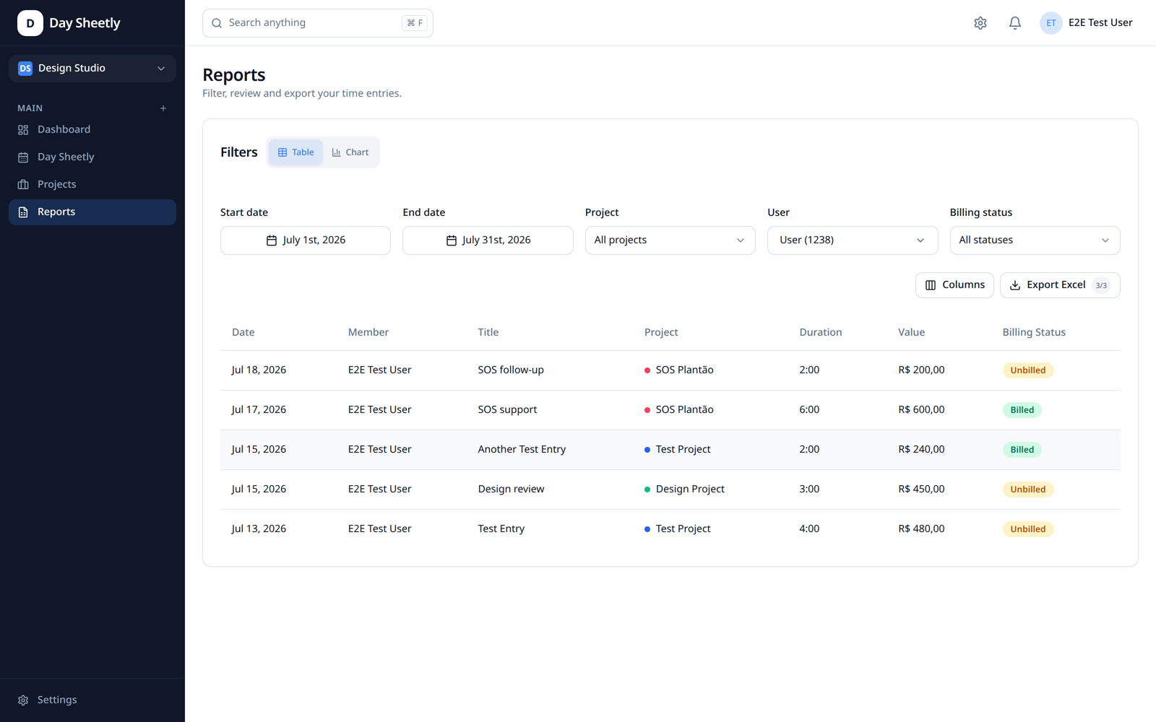
Task: Click E2E Test User profile name
Action: coord(1100,23)
